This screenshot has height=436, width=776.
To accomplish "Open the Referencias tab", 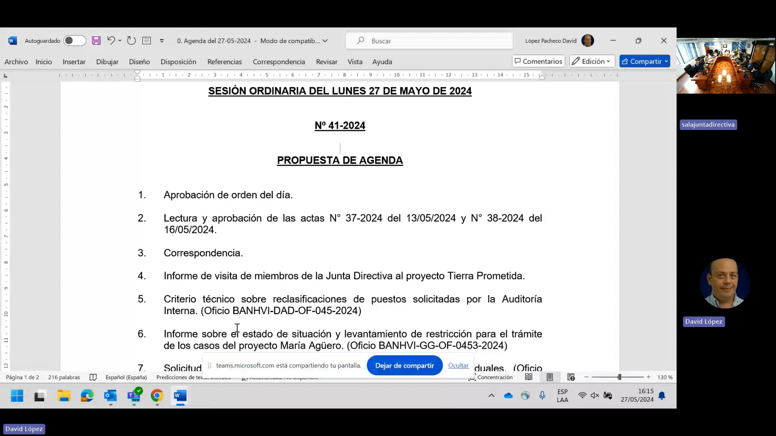I will 225,62.
